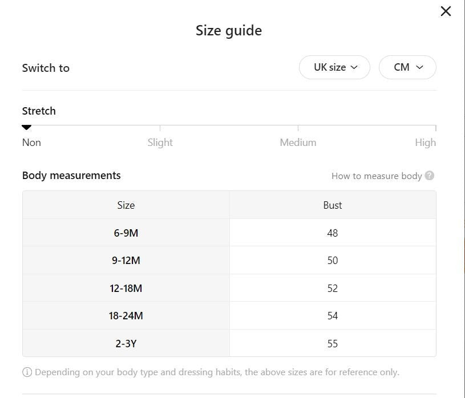The width and height of the screenshot is (465, 398).
Task: Select the 6-9M size row
Action: 126,233
